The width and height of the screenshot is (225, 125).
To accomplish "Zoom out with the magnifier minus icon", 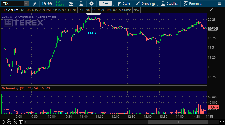I will click(x=15, y=122).
